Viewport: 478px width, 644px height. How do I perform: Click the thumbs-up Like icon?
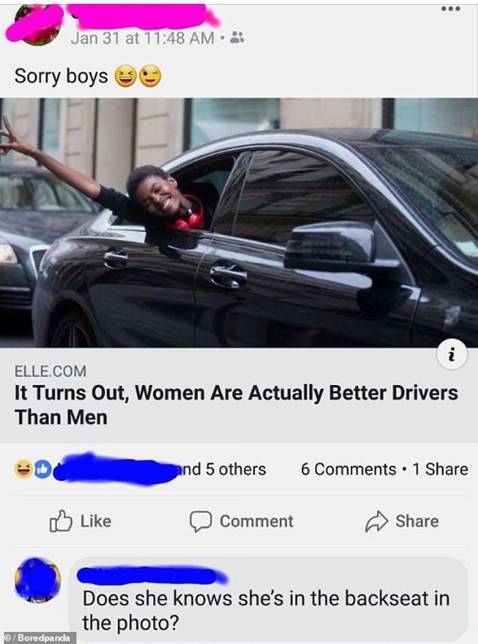[61, 521]
